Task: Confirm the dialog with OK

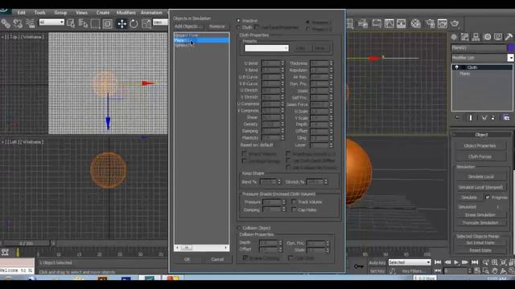Action: pyautogui.click(x=187, y=259)
